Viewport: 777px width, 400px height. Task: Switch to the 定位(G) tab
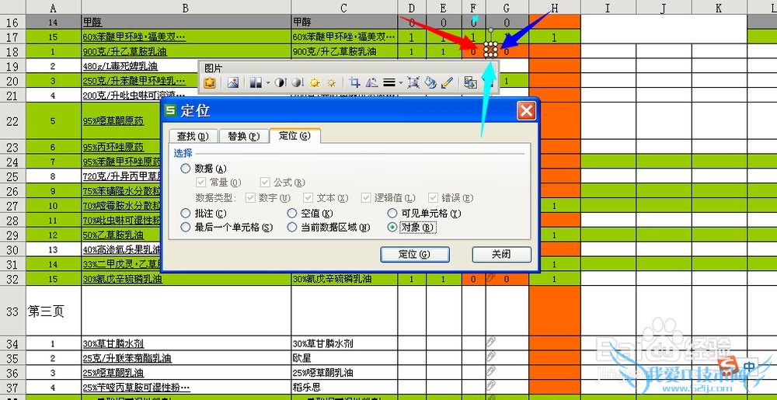[294, 135]
